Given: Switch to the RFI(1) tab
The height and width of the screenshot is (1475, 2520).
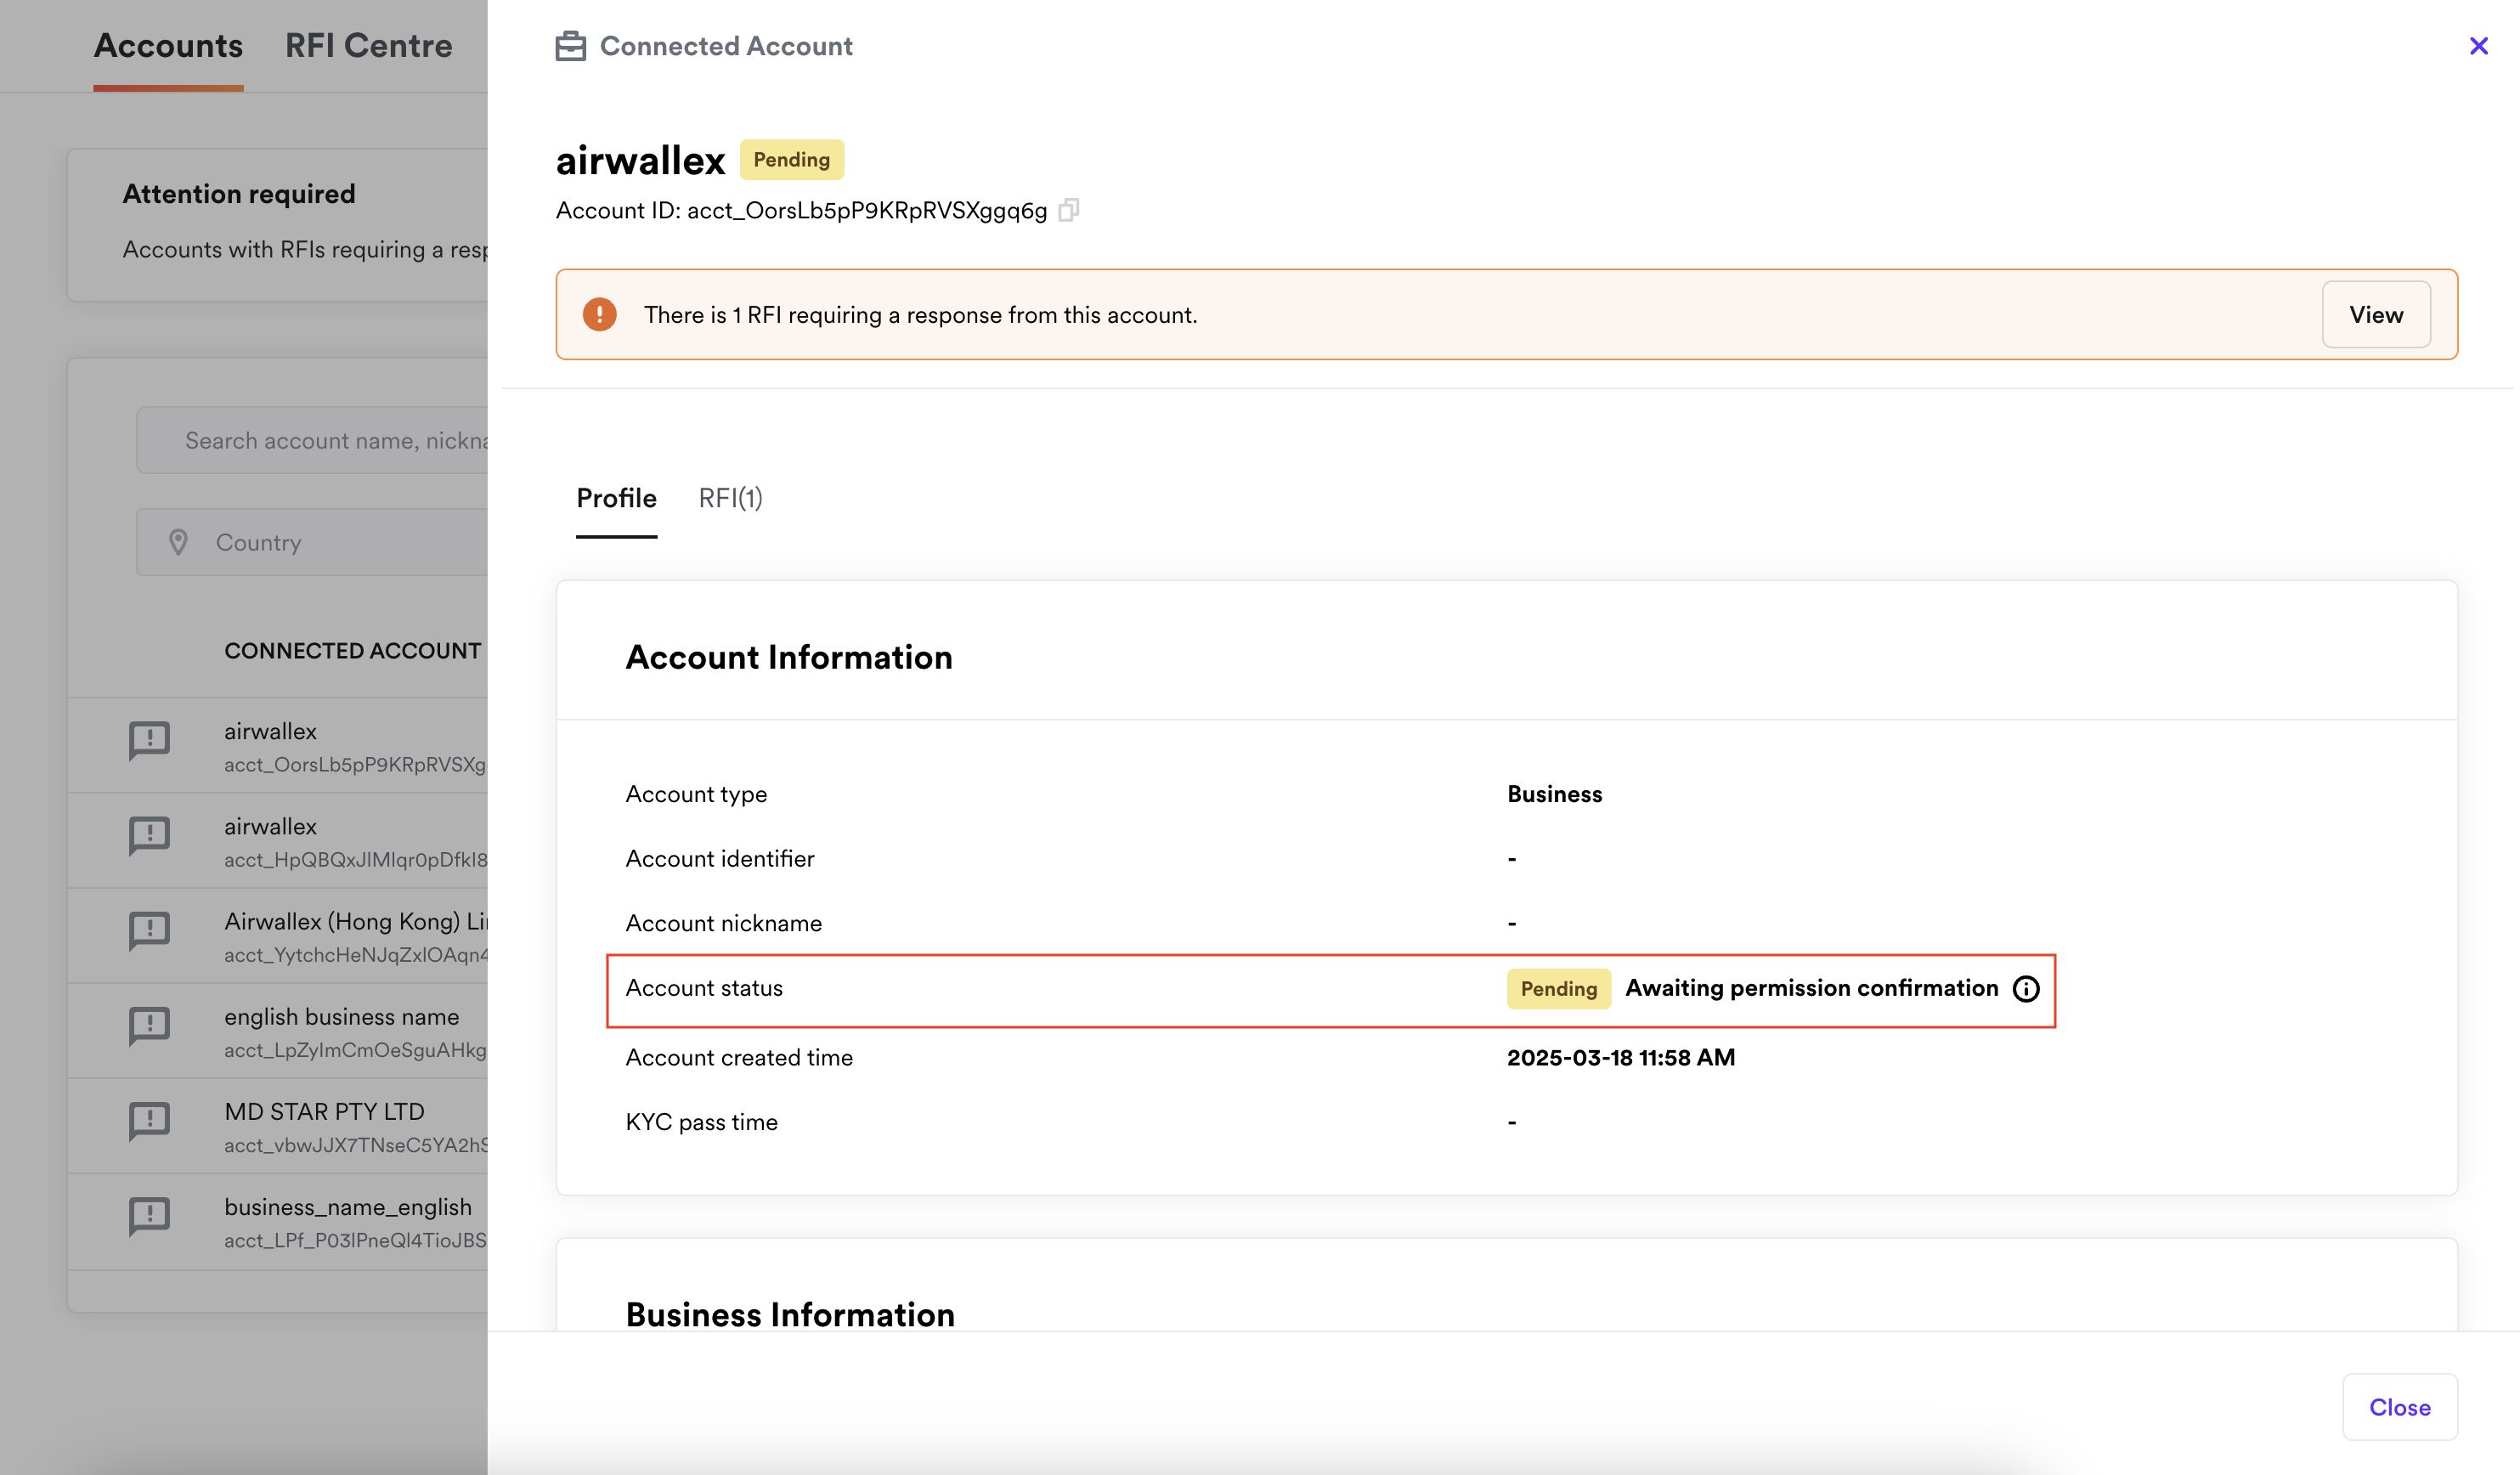Looking at the screenshot, I should pyautogui.click(x=730, y=498).
